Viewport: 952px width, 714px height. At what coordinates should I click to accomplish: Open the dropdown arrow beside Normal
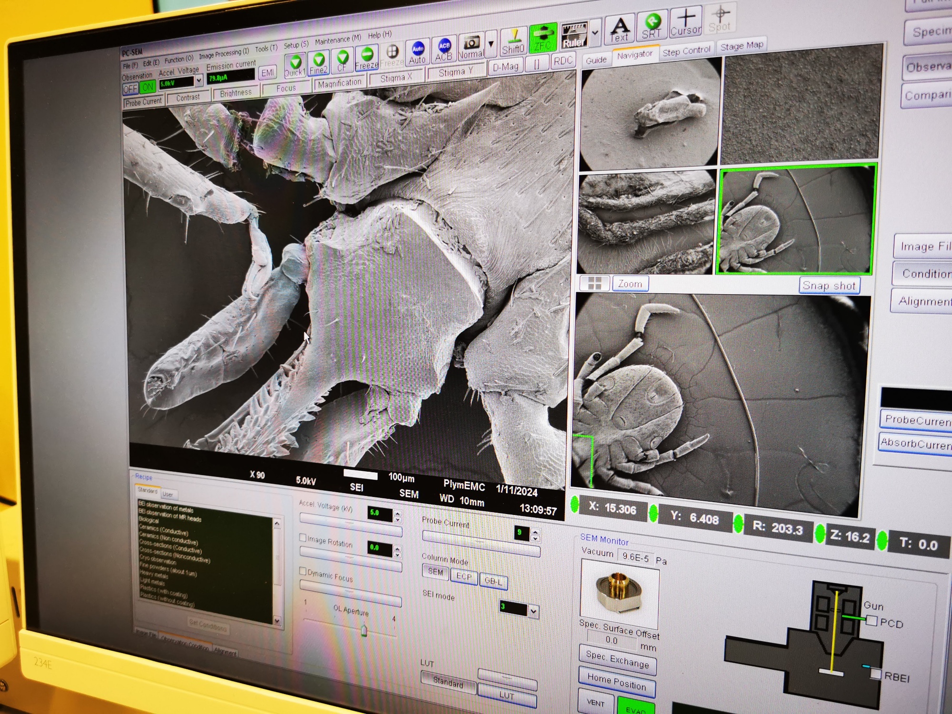[x=491, y=44]
